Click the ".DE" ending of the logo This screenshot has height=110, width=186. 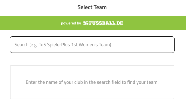[x=119, y=23]
